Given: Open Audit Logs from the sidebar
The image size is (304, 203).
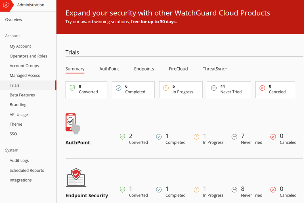Looking at the screenshot, I should tap(19, 160).
